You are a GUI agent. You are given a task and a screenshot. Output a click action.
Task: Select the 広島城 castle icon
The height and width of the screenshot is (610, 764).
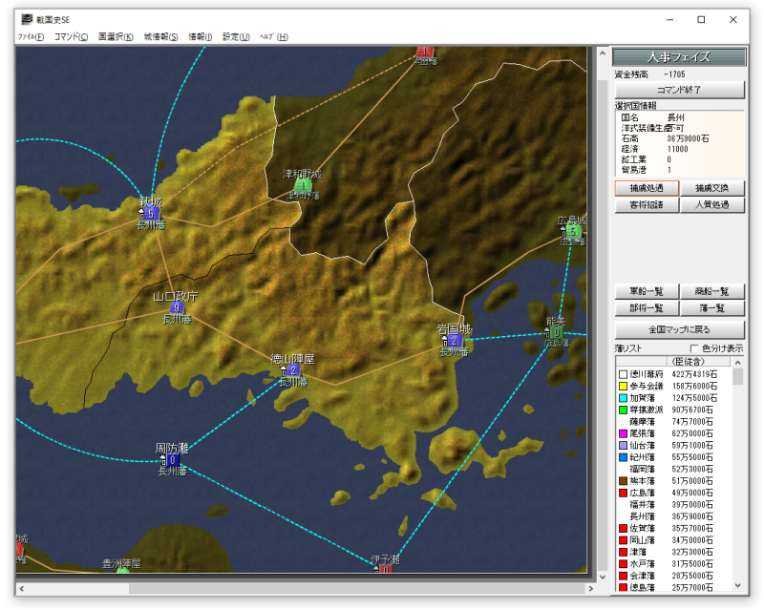point(573,231)
